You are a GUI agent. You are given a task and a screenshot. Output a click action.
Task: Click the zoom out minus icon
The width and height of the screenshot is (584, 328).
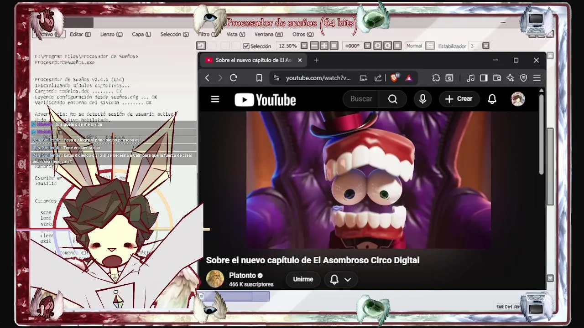pos(314,46)
